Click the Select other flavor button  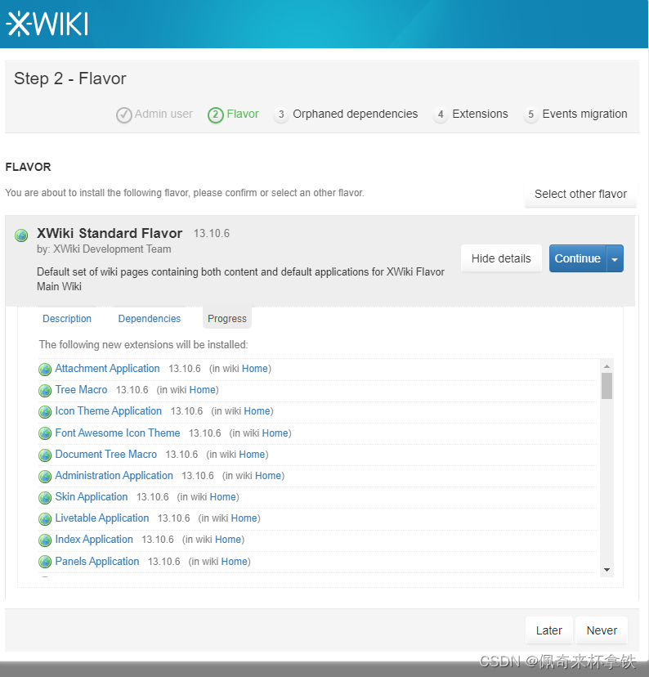(x=580, y=194)
